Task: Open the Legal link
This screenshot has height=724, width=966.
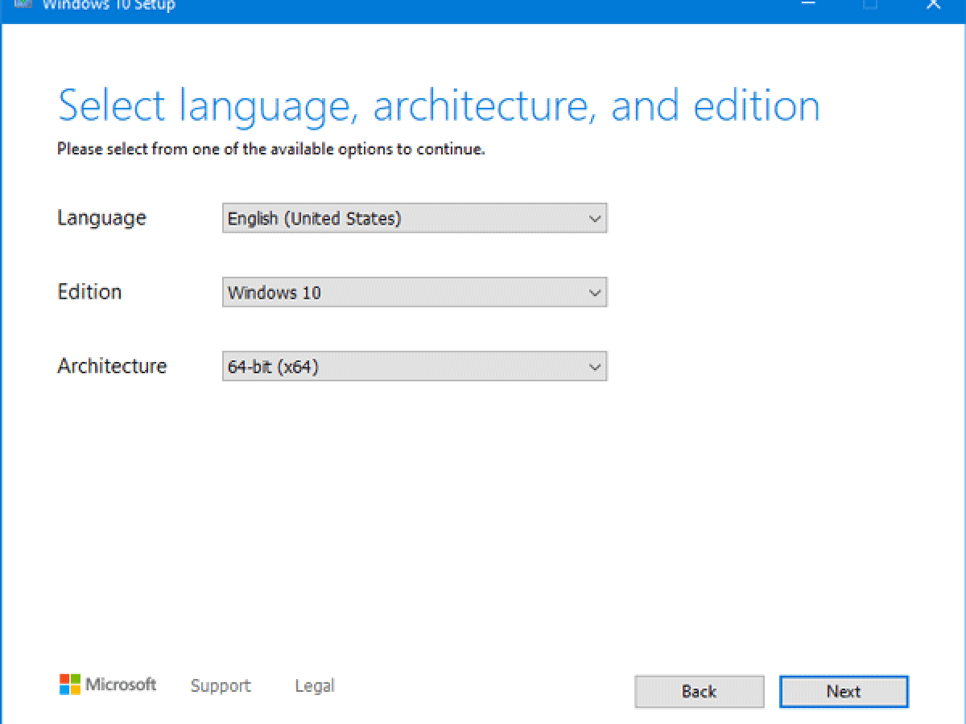Action: [315, 686]
